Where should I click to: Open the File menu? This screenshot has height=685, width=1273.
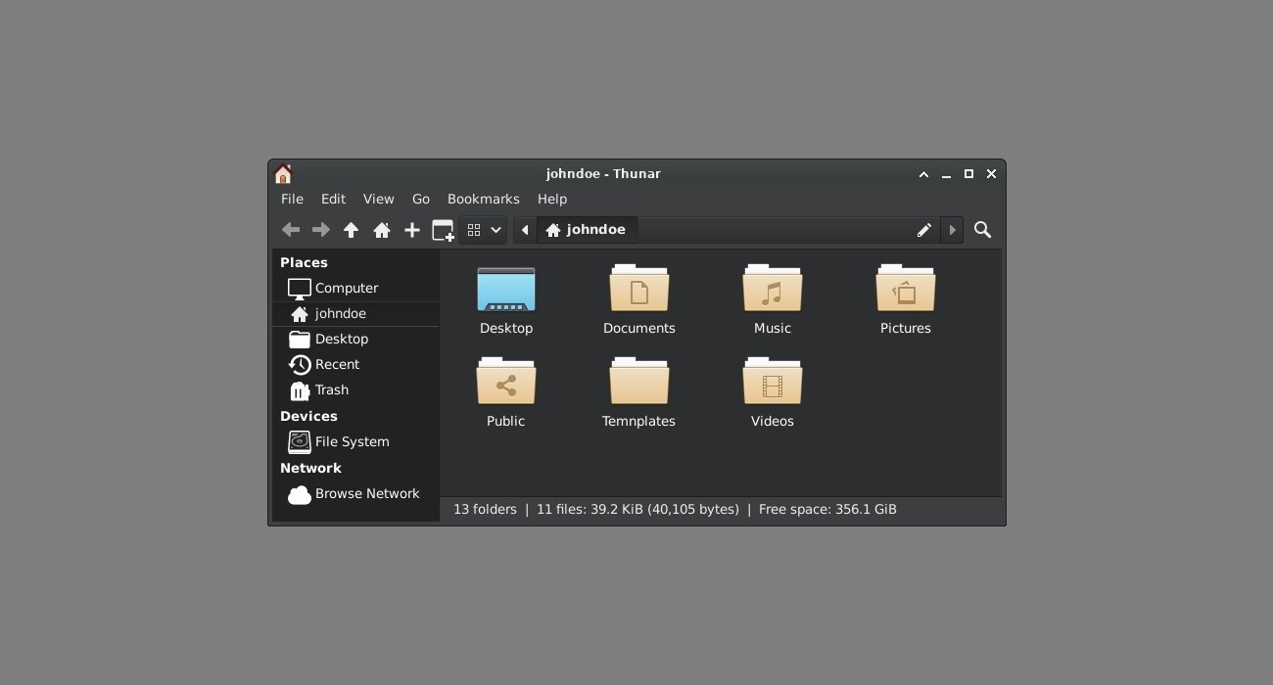click(292, 199)
